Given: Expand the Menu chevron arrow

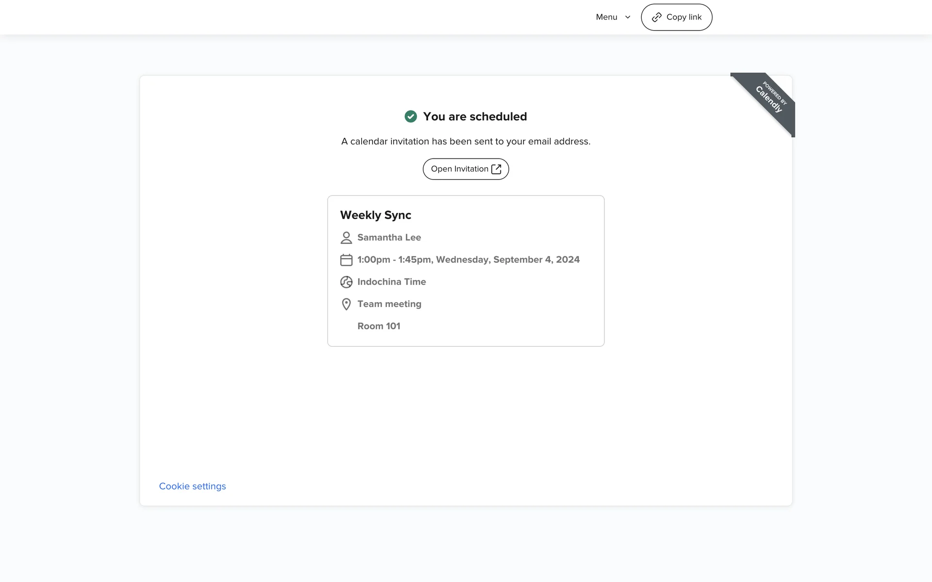Looking at the screenshot, I should pos(628,17).
